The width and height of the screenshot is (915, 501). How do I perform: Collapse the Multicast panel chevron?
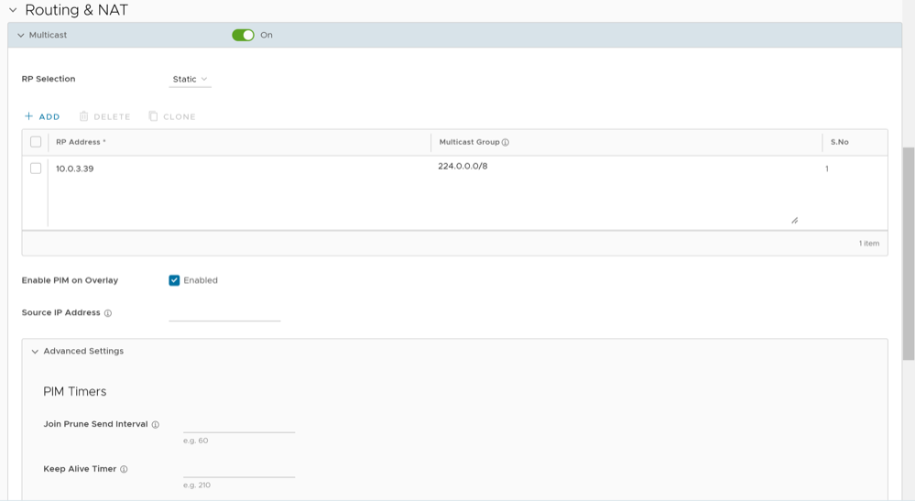click(21, 36)
